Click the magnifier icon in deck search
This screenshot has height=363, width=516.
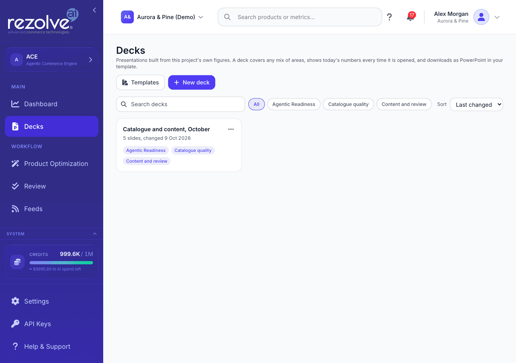(124, 104)
